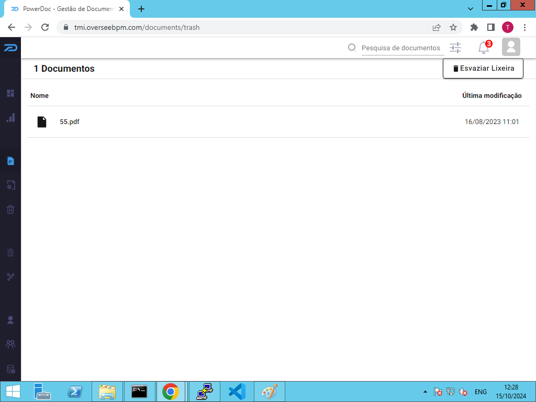536x402 pixels.
Task: Reload the browser page
Action: [x=45, y=27]
